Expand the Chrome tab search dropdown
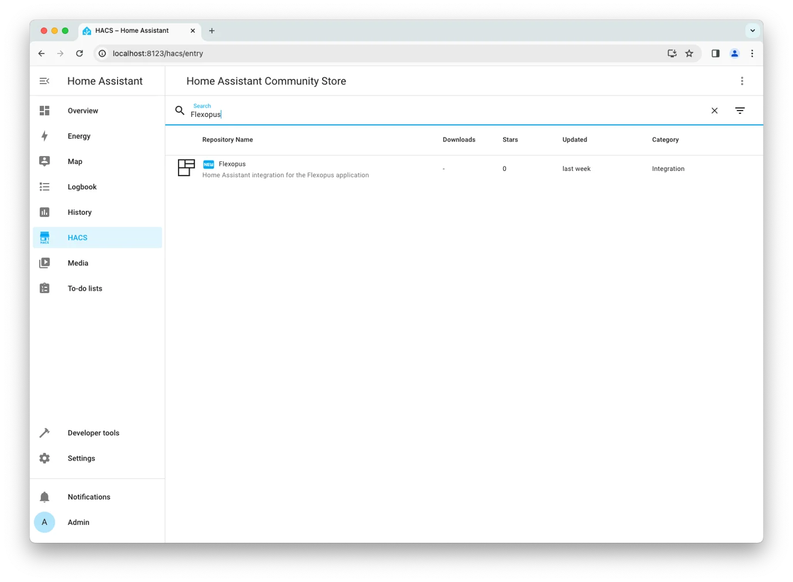 click(752, 31)
